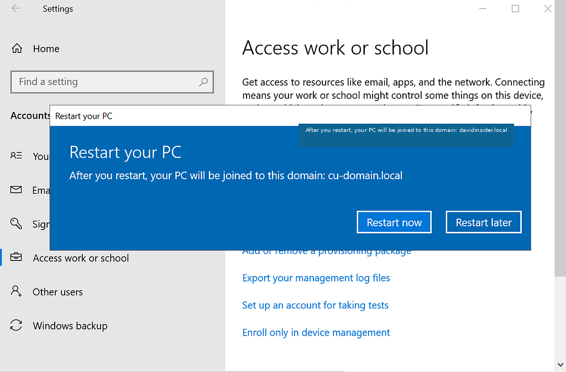The height and width of the screenshot is (372, 566).
Task: Click the back arrow in Settings
Action: (x=16, y=9)
